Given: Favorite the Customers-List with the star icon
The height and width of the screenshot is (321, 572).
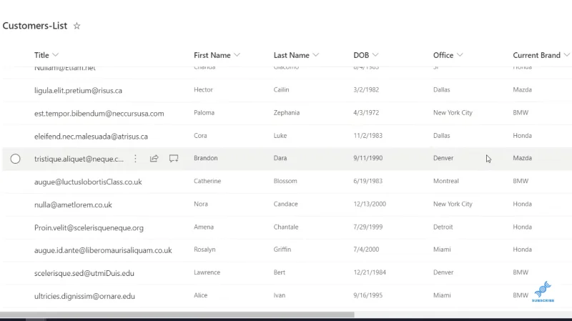Looking at the screenshot, I should [77, 26].
